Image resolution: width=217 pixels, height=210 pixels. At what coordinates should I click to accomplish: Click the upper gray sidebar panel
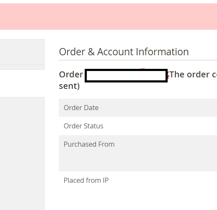tap(22, 52)
